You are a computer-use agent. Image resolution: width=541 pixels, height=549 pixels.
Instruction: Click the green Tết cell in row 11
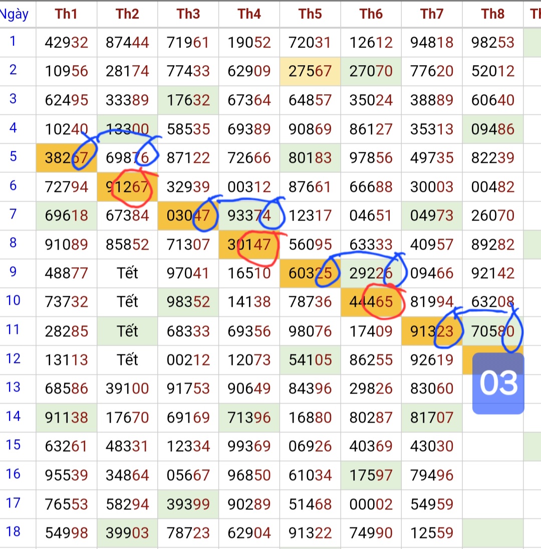click(x=127, y=331)
